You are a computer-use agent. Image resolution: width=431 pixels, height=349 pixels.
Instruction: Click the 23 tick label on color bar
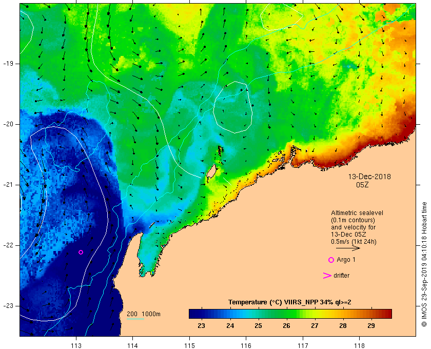pos(201,326)
